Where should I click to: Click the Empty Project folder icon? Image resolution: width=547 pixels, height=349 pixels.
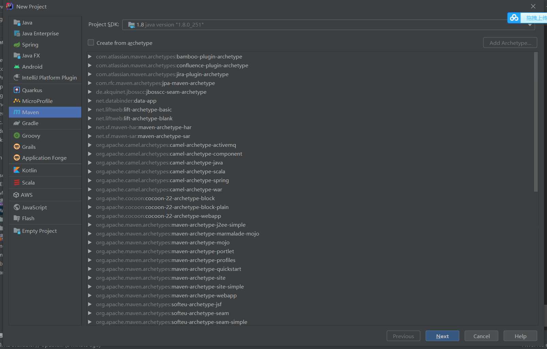[17, 231]
